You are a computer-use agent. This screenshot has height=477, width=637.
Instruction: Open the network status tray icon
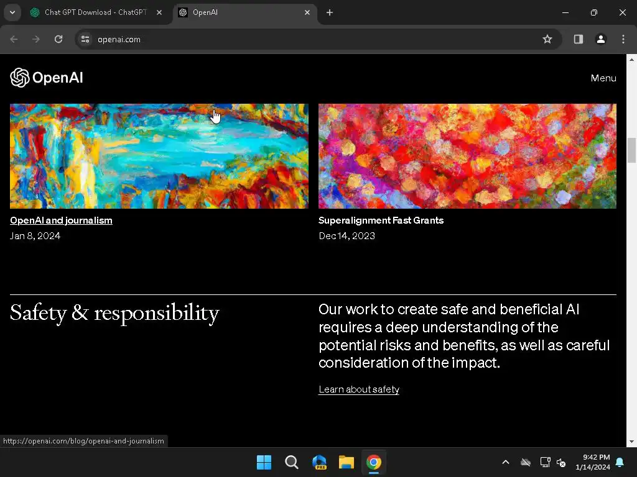click(545, 462)
